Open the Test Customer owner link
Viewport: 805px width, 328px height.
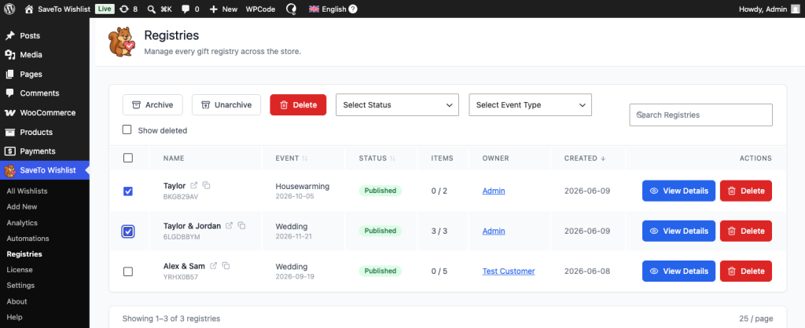[x=509, y=272]
